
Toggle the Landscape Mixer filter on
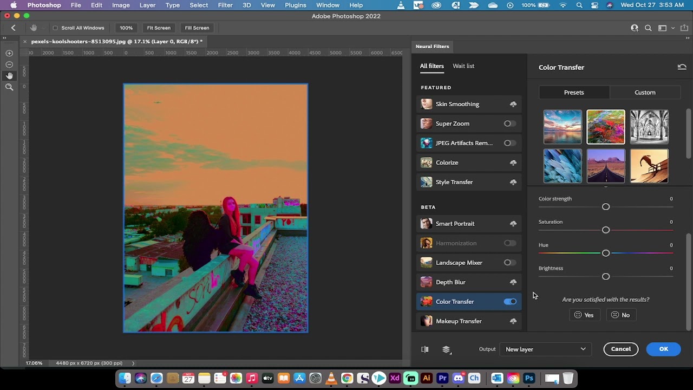click(x=509, y=263)
